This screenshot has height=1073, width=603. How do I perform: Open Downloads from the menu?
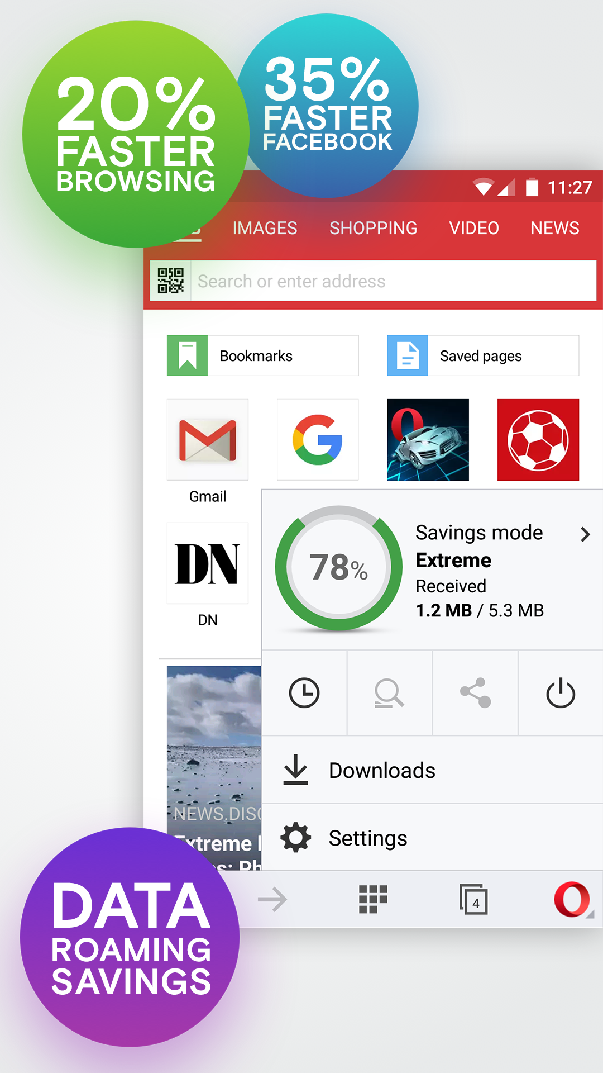click(x=382, y=770)
